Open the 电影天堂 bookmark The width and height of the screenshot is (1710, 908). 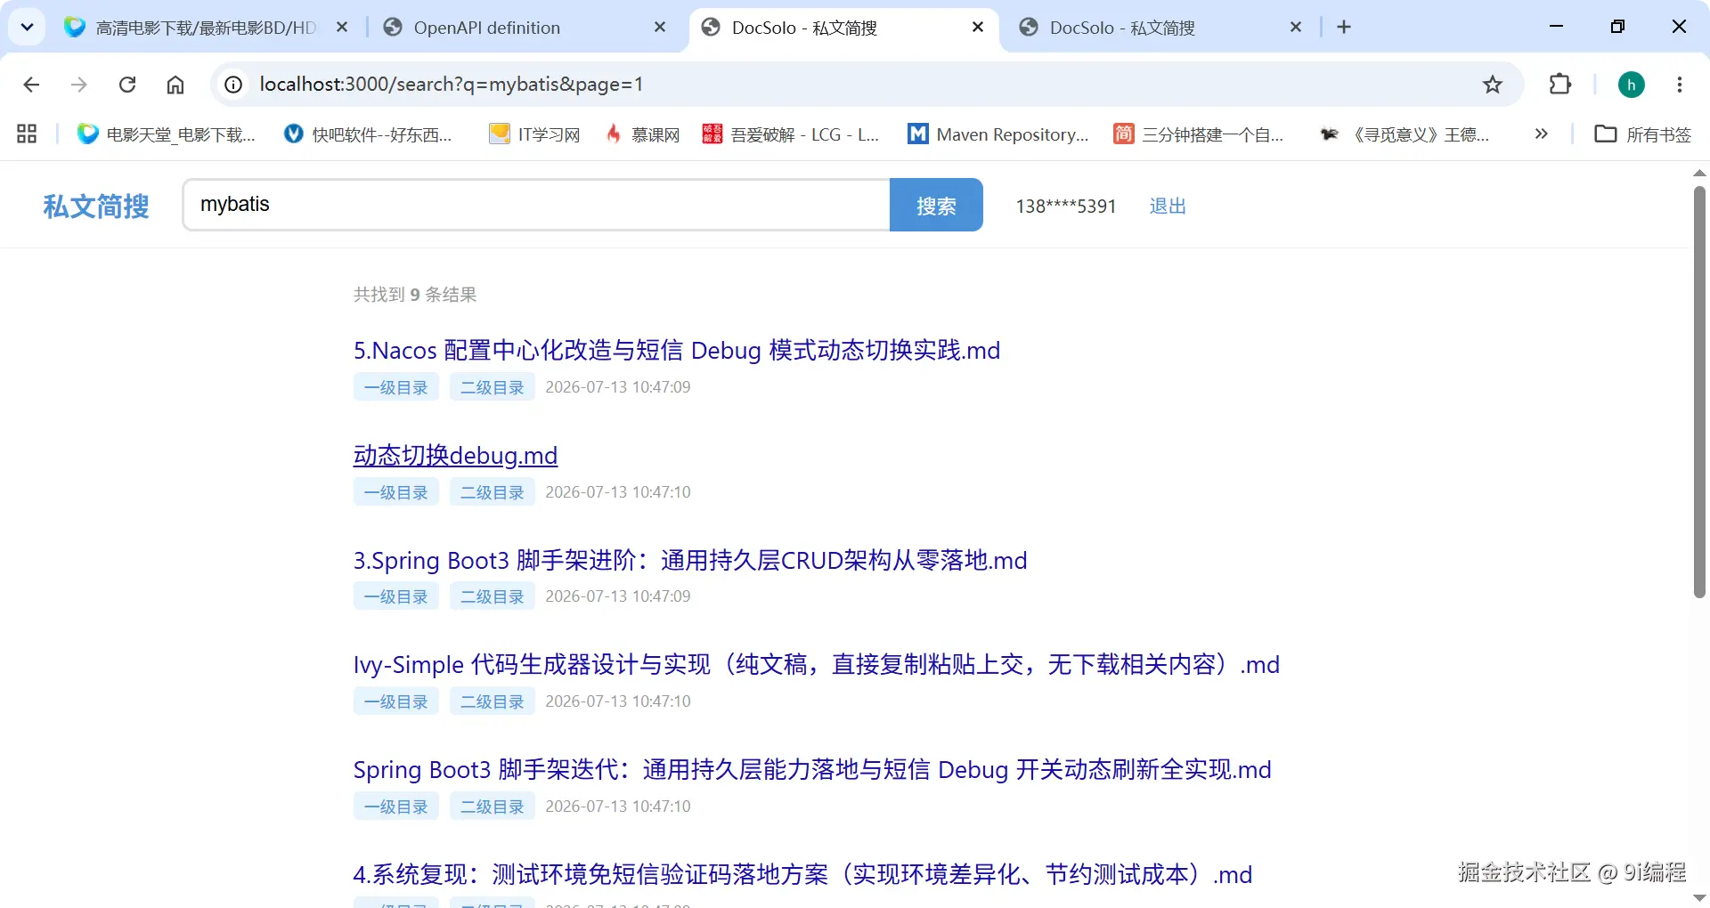click(x=167, y=134)
